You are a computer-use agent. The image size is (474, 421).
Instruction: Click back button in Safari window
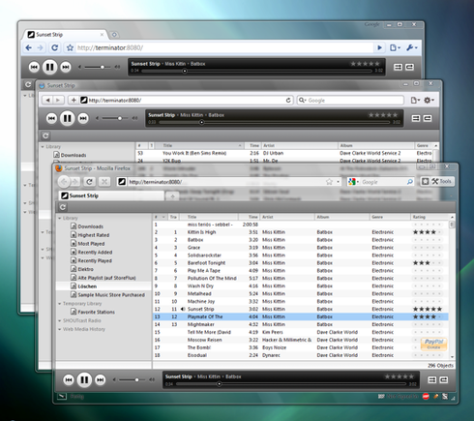47,101
